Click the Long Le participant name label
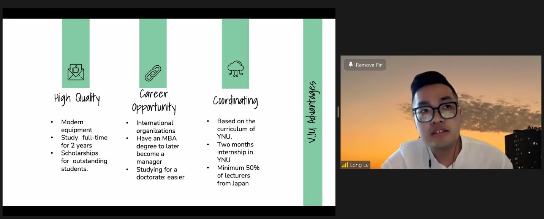The image size is (544, 219). 359,165
